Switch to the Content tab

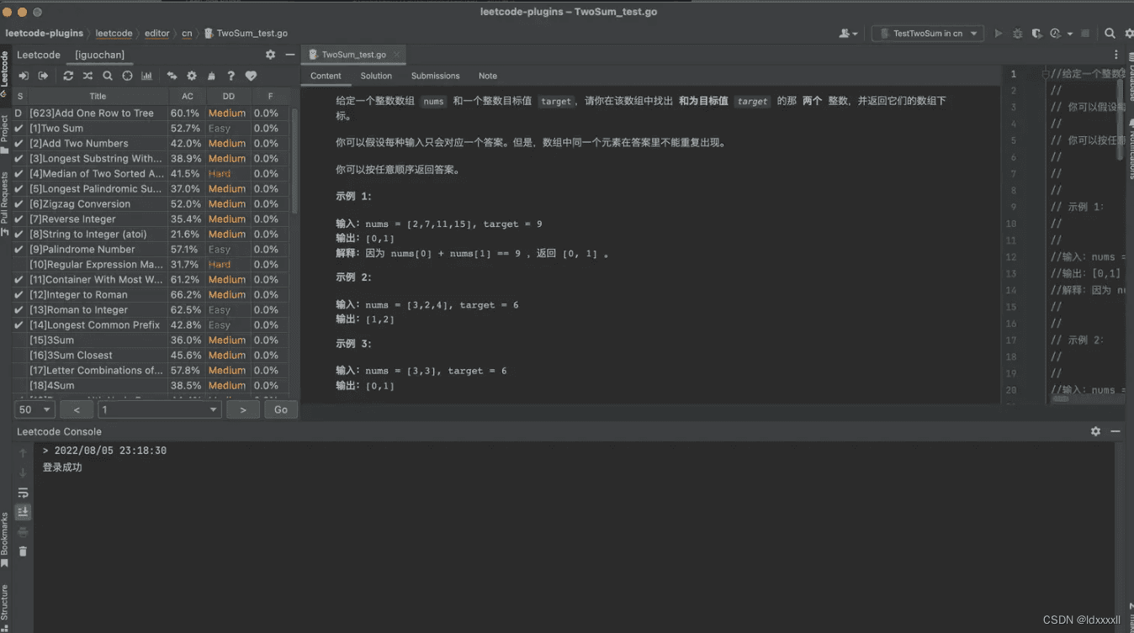pos(326,76)
